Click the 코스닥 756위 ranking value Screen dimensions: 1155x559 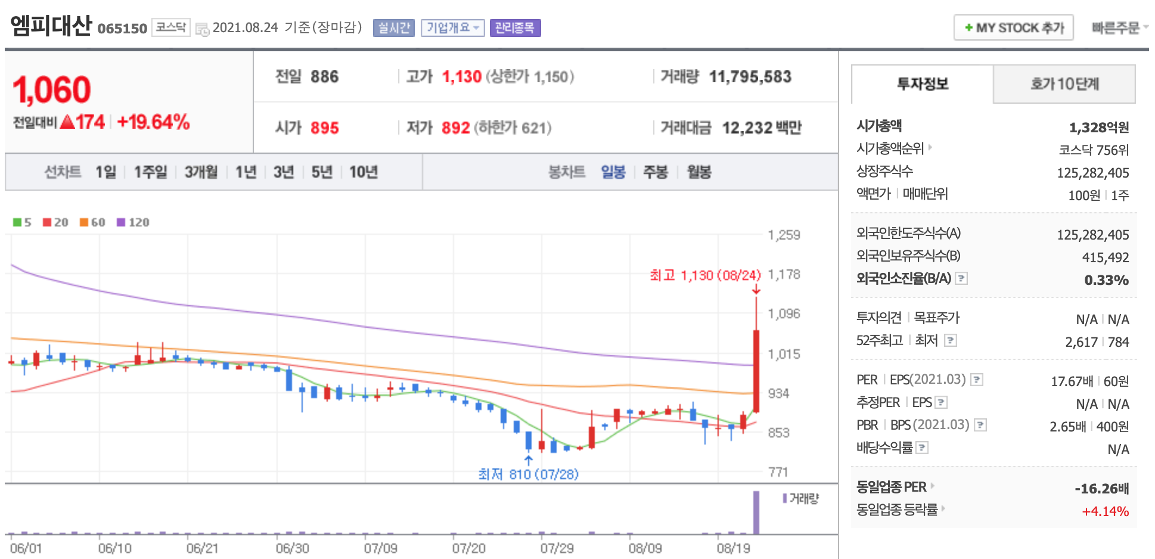pos(1094,150)
